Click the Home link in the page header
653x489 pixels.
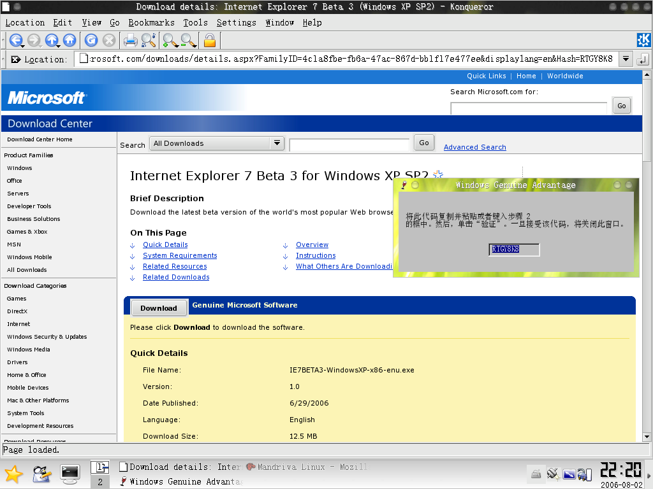pyautogui.click(x=526, y=76)
